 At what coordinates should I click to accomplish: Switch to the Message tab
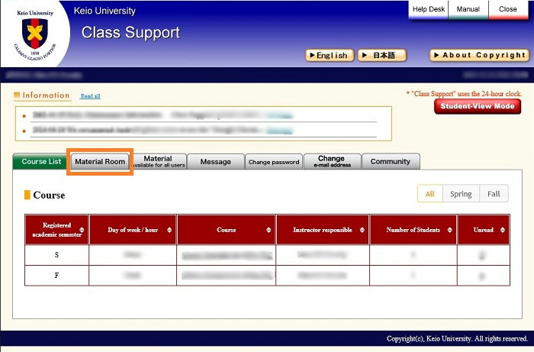(x=215, y=162)
